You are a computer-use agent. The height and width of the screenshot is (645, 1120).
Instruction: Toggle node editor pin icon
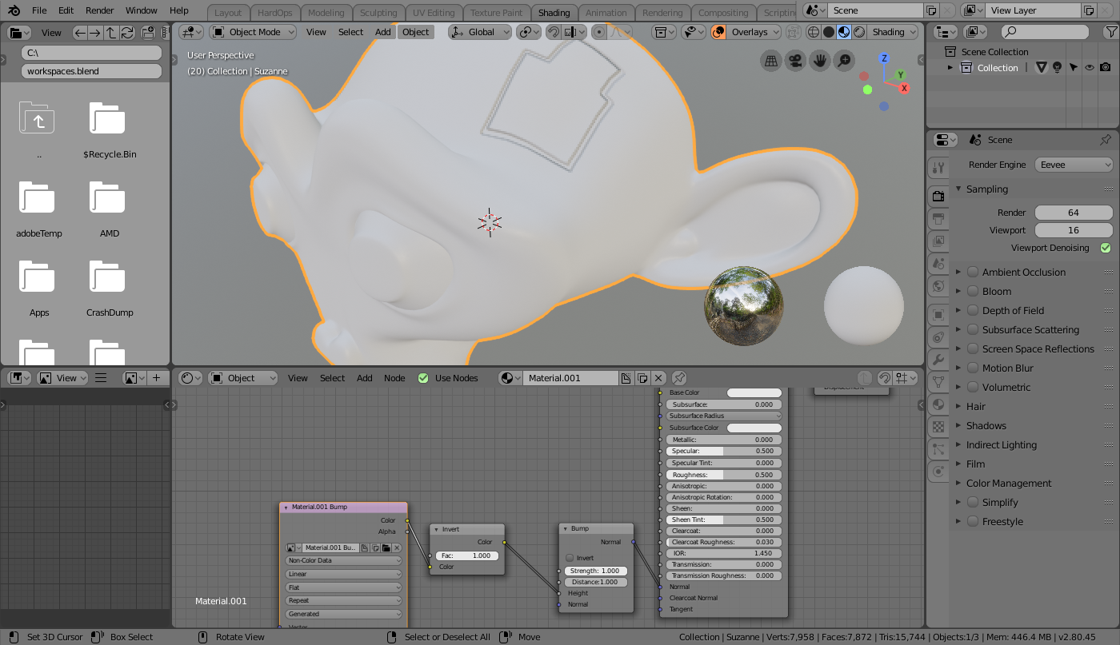[679, 378]
